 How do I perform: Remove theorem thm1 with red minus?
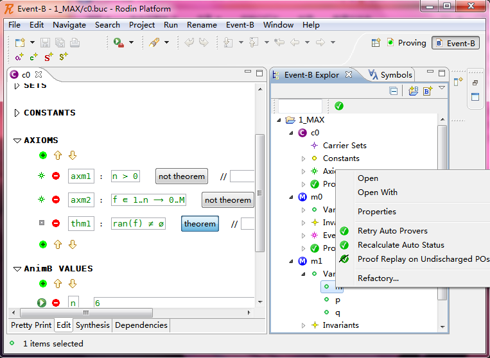pos(56,223)
